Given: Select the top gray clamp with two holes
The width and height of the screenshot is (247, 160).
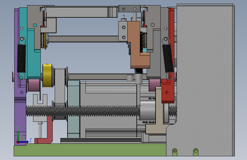Looking at the screenshot, I should (x=129, y=9).
